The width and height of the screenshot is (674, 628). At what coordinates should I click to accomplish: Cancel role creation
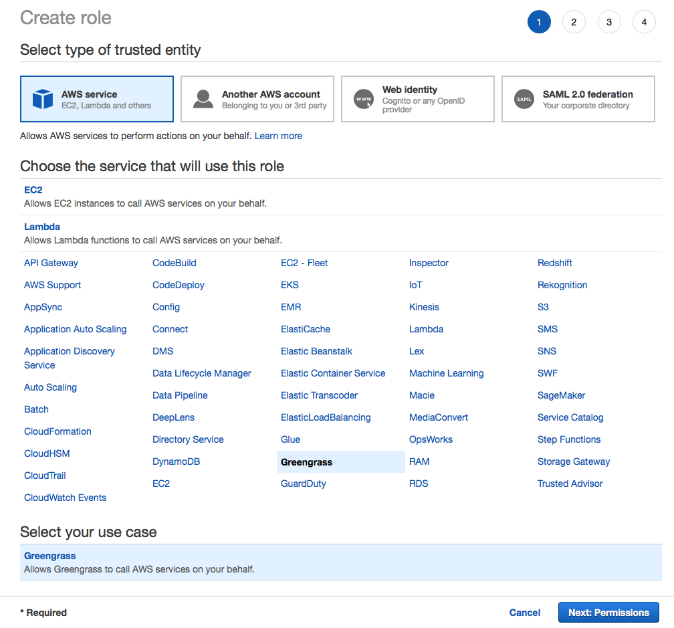coord(524,613)
